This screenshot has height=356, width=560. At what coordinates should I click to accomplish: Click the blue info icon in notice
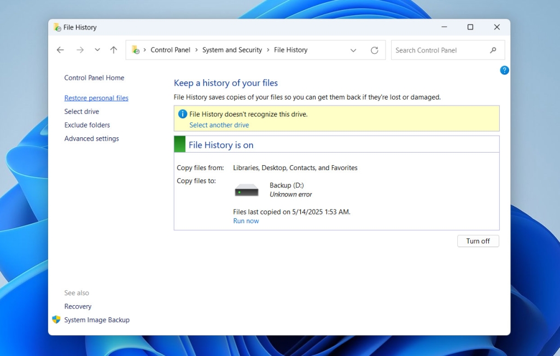183,114
